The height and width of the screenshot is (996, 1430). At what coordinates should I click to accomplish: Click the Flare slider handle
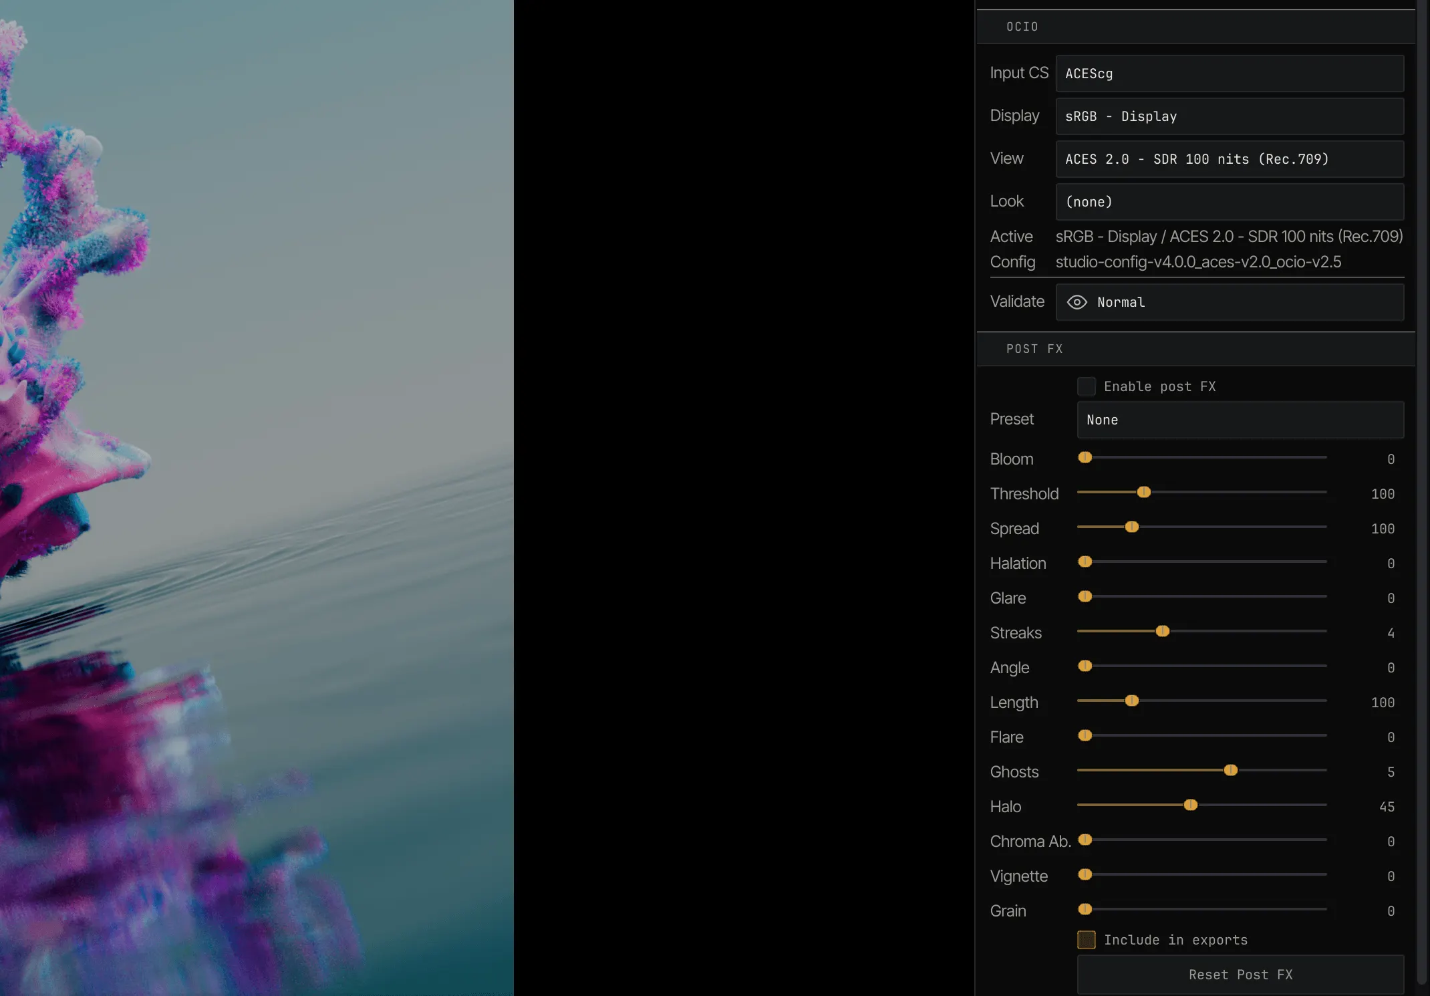coord(1085,735)
